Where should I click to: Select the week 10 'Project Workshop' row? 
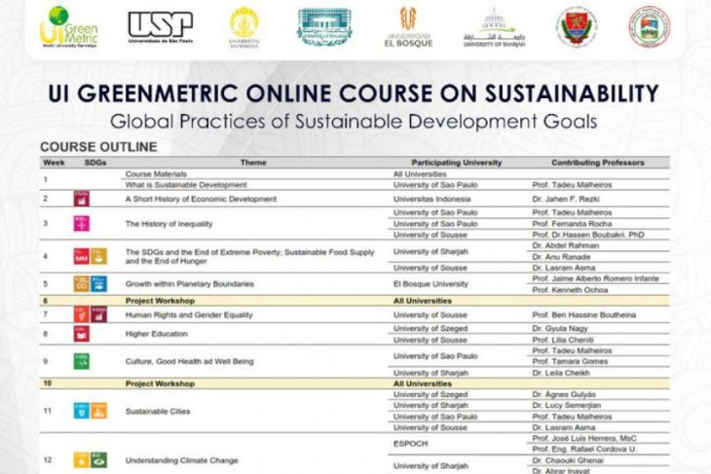(355, 383)
